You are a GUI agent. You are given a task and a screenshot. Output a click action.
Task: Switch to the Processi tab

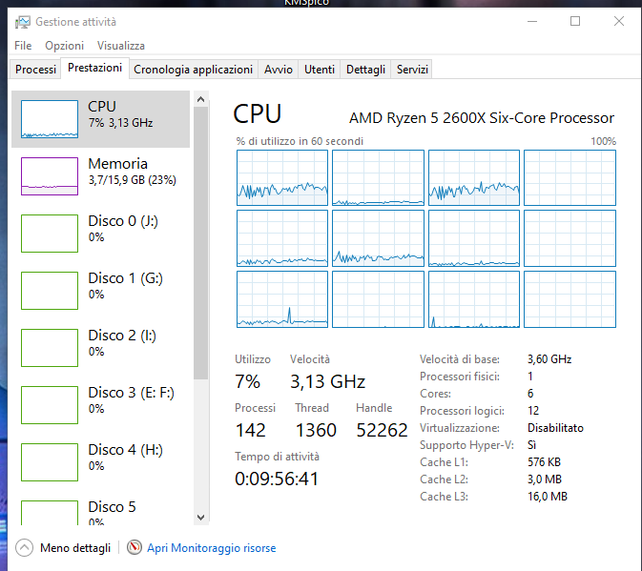pyautogui.click(x=35, y=70)
